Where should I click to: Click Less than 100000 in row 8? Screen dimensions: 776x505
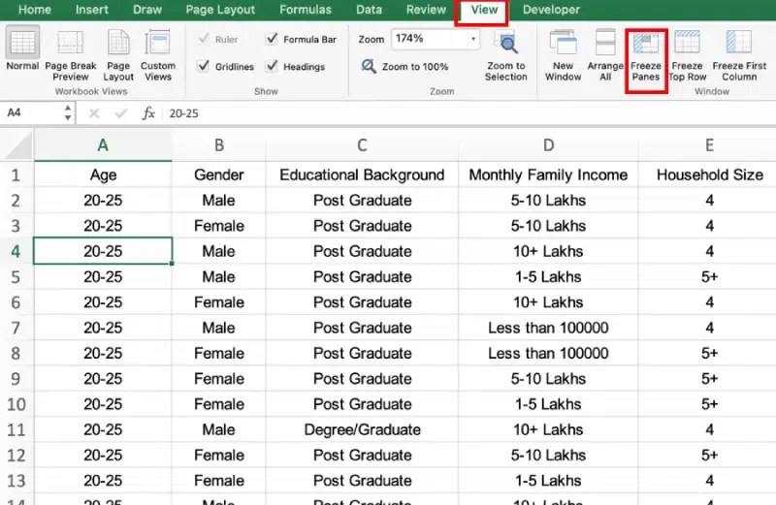coord(548,353)
